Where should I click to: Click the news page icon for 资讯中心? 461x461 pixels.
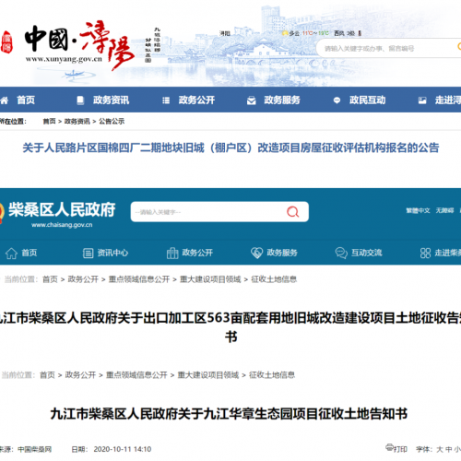point(88,254)
